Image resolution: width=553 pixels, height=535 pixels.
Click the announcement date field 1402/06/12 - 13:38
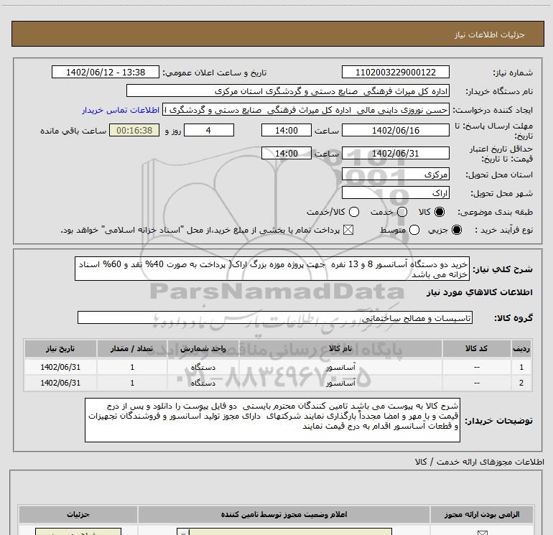click(106, 72)
